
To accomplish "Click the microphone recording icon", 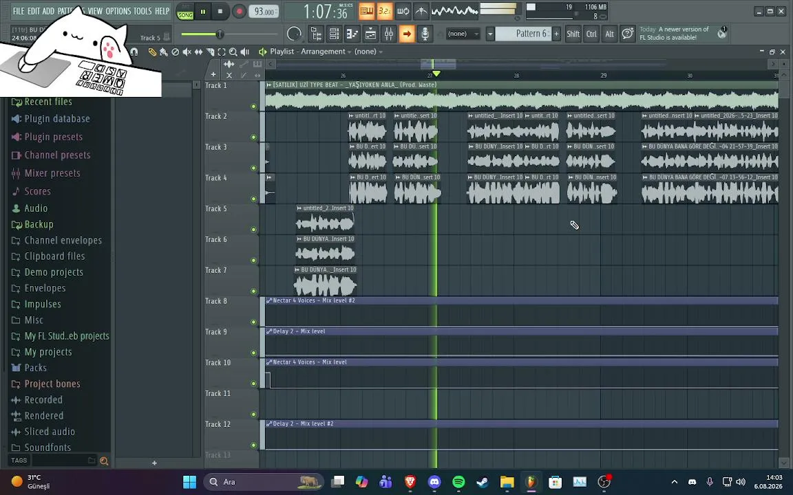I will [x=425, y=34].
